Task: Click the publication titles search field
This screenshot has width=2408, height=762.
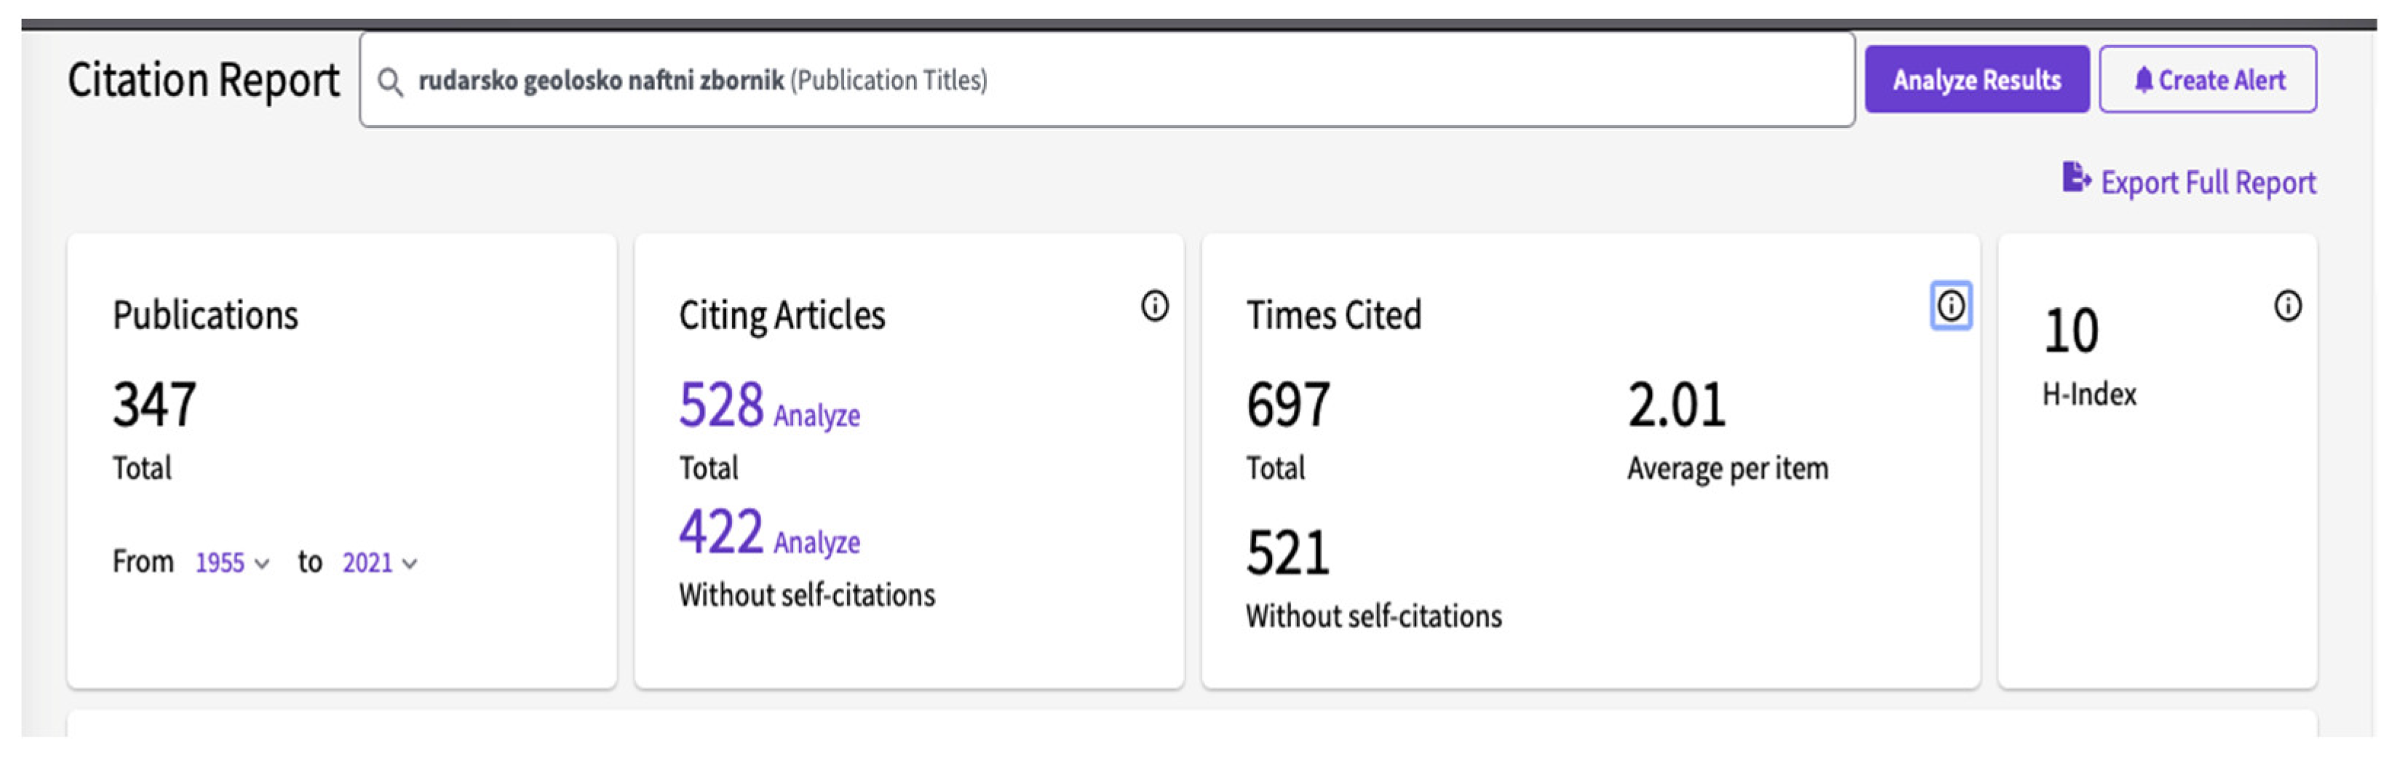Action: tap(1121, 80)
